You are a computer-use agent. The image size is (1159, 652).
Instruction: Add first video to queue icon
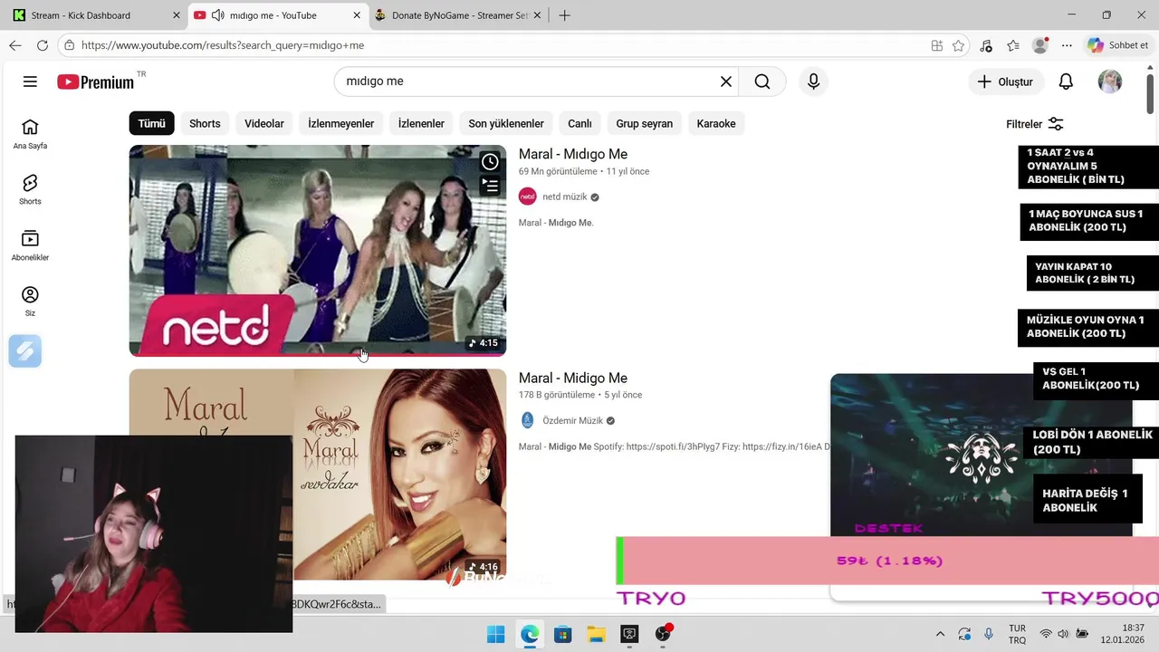click(x=490, y=186)
